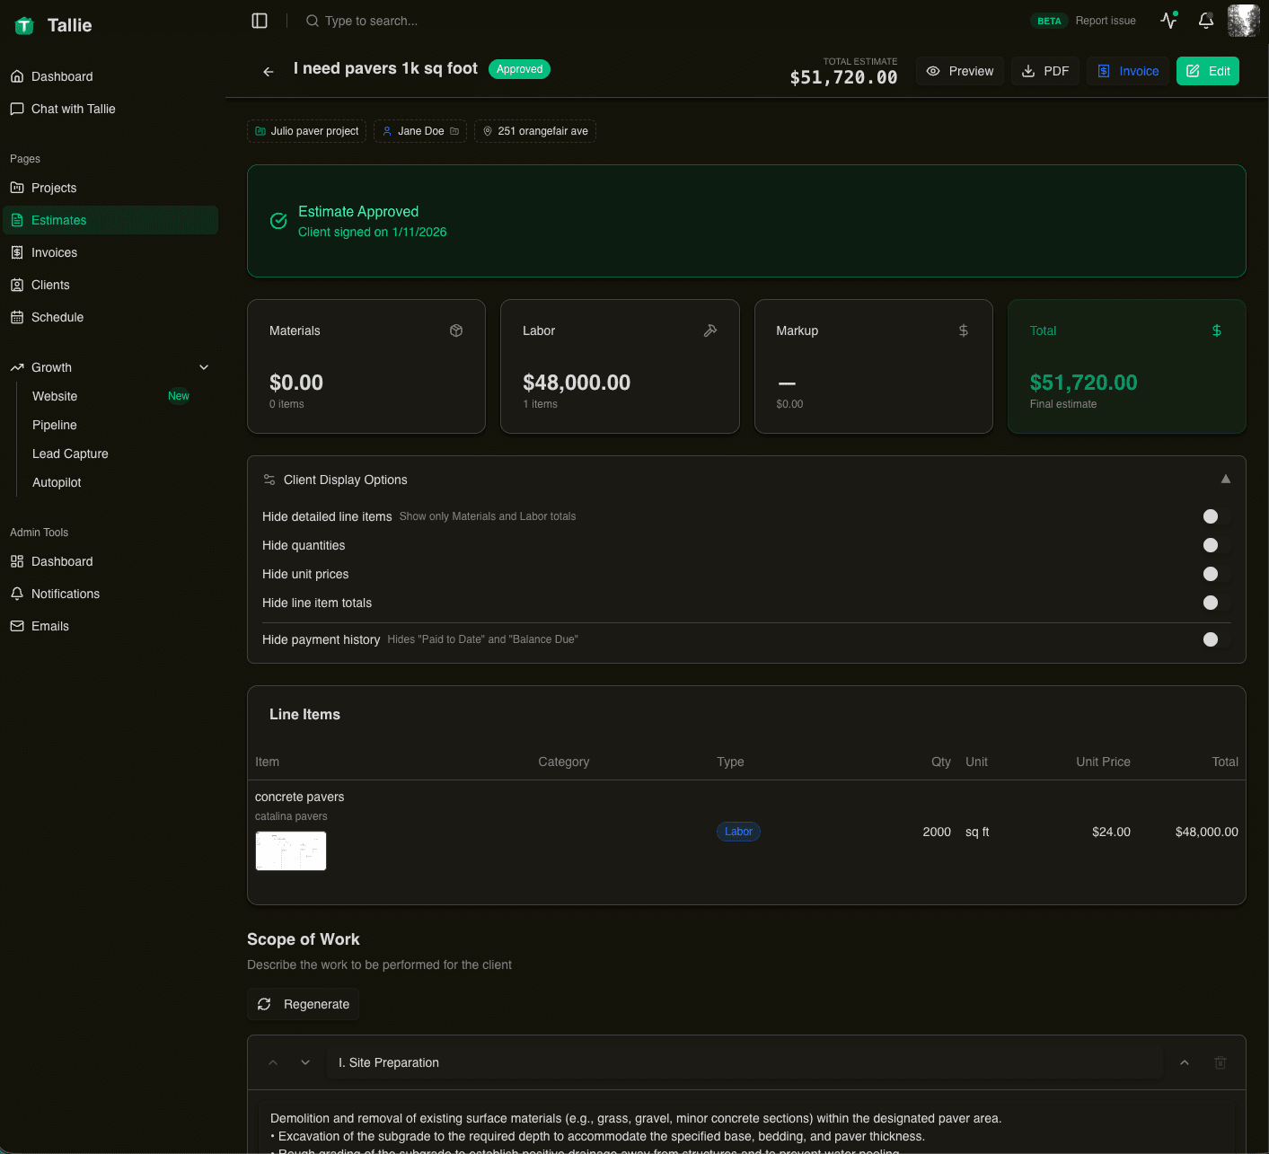This screenshot has height=1154, width=1269.
Task: Navigate to Invoices in the sidebar
Action: (53, 252)
